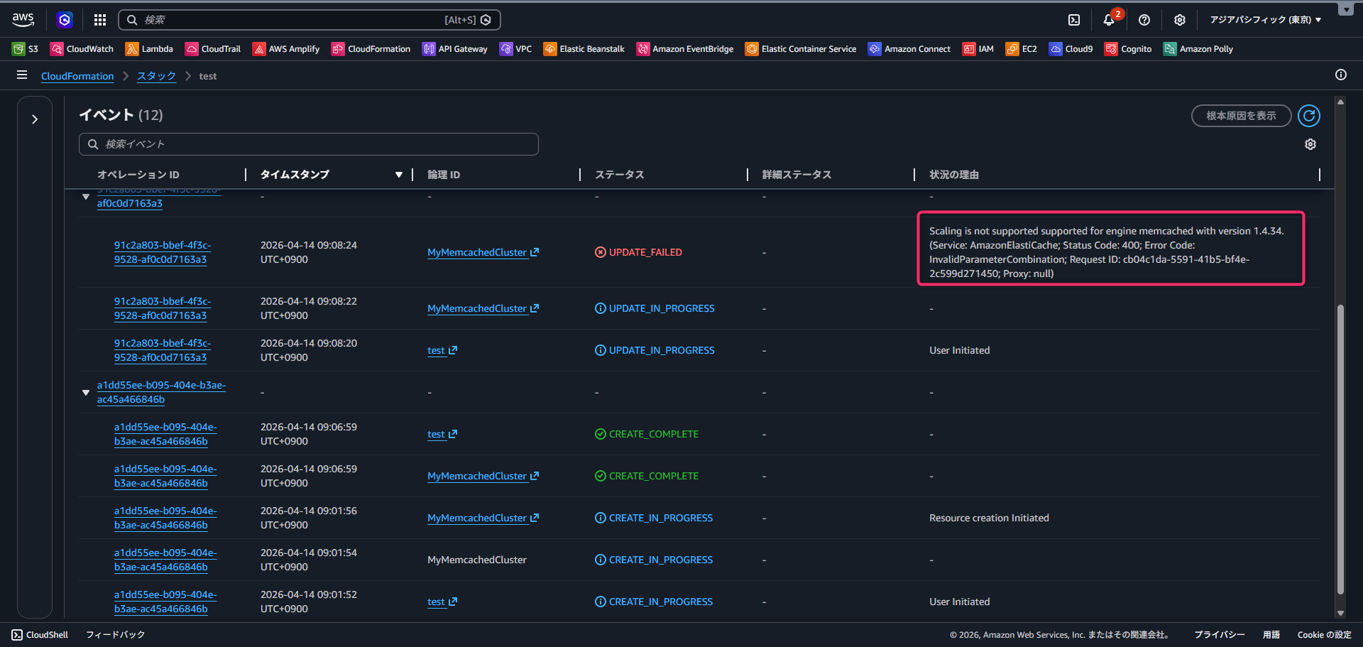Viewport: 1363px width, 647px height.
Task: Open CloudShell icon in top navigation bar
Action: tap(1074, 20)
